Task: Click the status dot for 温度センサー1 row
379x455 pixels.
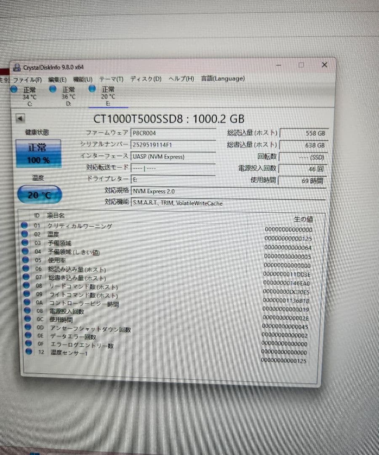Action: [x=29, y=351]
